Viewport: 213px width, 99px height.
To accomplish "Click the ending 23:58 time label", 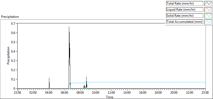I will coord(205,93).
